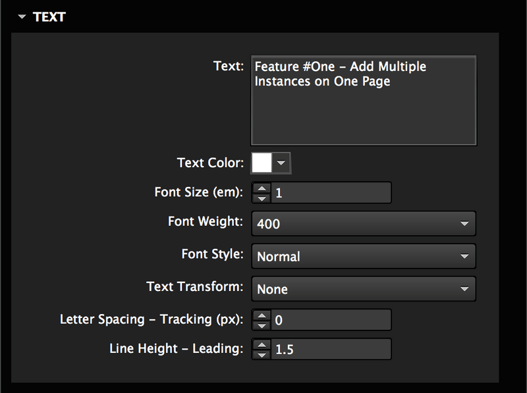Decrease Font Size with down stepper arrow
Screen dimensions: 527x393
262,197
